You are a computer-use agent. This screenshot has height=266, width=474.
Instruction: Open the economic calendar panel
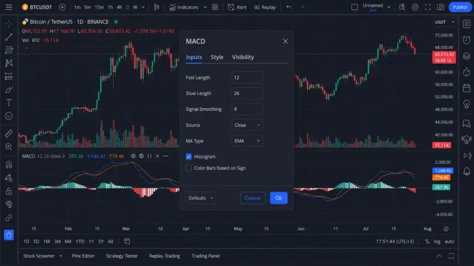467,88
